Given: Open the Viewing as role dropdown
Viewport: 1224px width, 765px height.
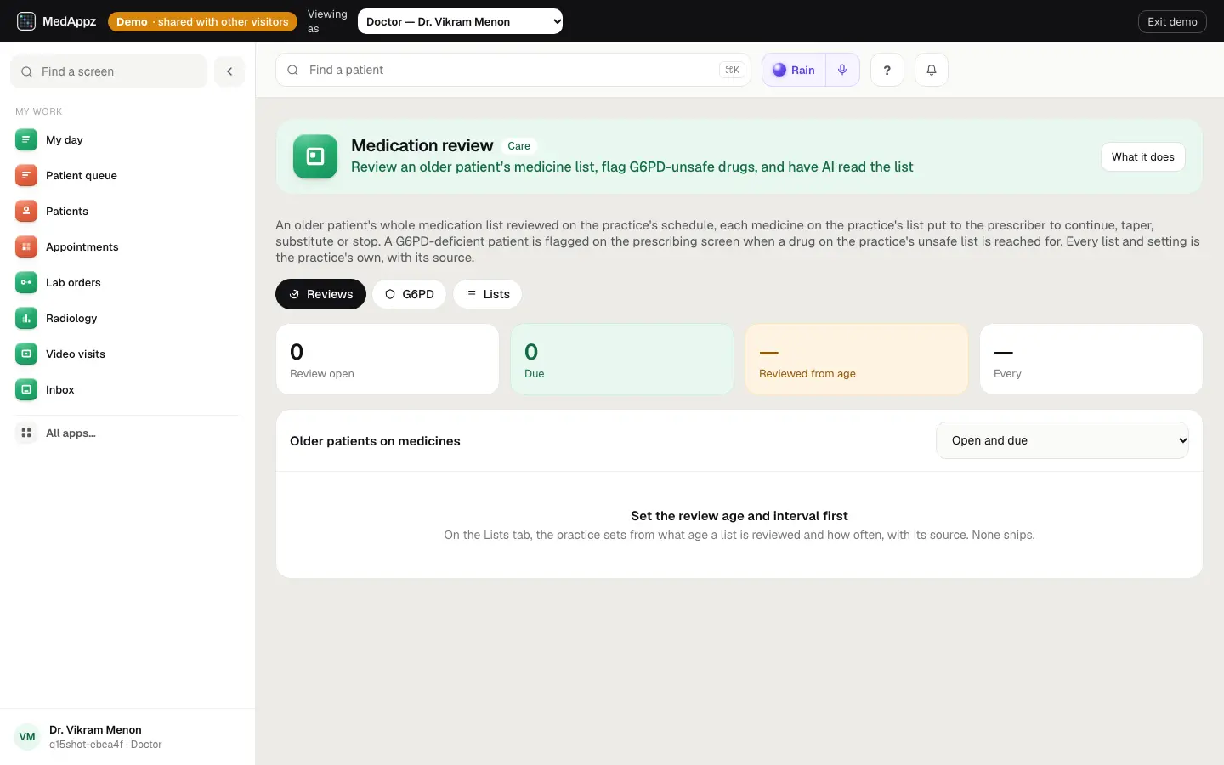Looking at the screenshot, I should pyautogui.click(x=460, y=21).
